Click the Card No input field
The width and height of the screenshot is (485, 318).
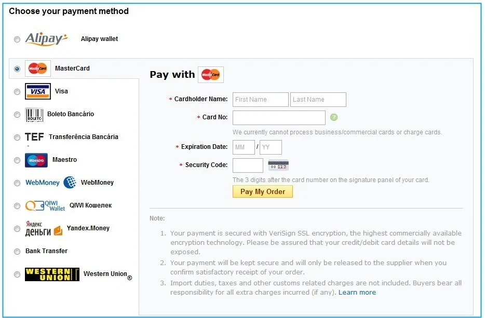pyautogui.click(x=278, y=118)
